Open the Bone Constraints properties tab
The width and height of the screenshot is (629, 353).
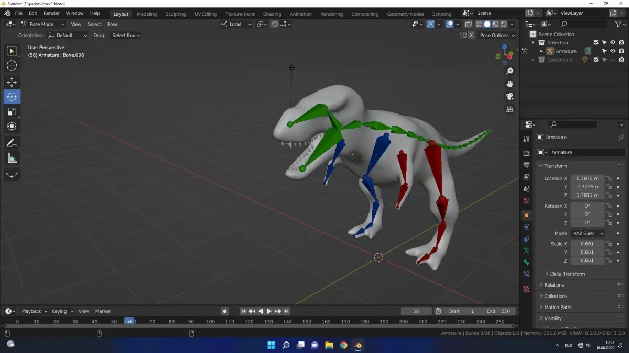[527, 274]
